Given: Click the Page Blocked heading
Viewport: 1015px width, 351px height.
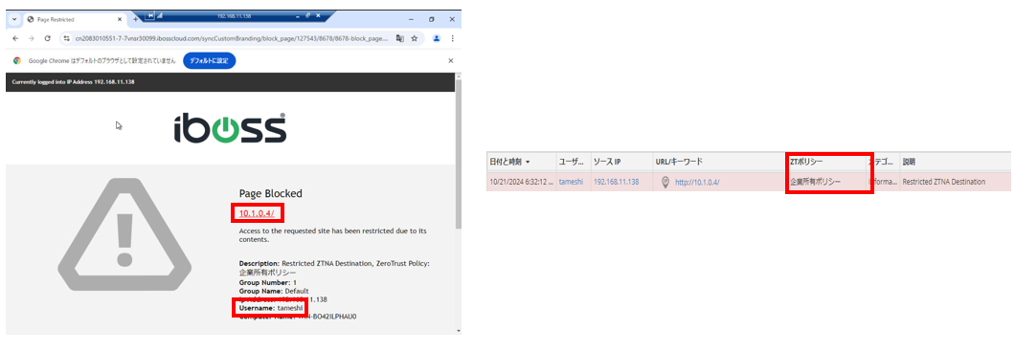Looking at the screenshot, I should pyautogui.click(x=271, y=193).
